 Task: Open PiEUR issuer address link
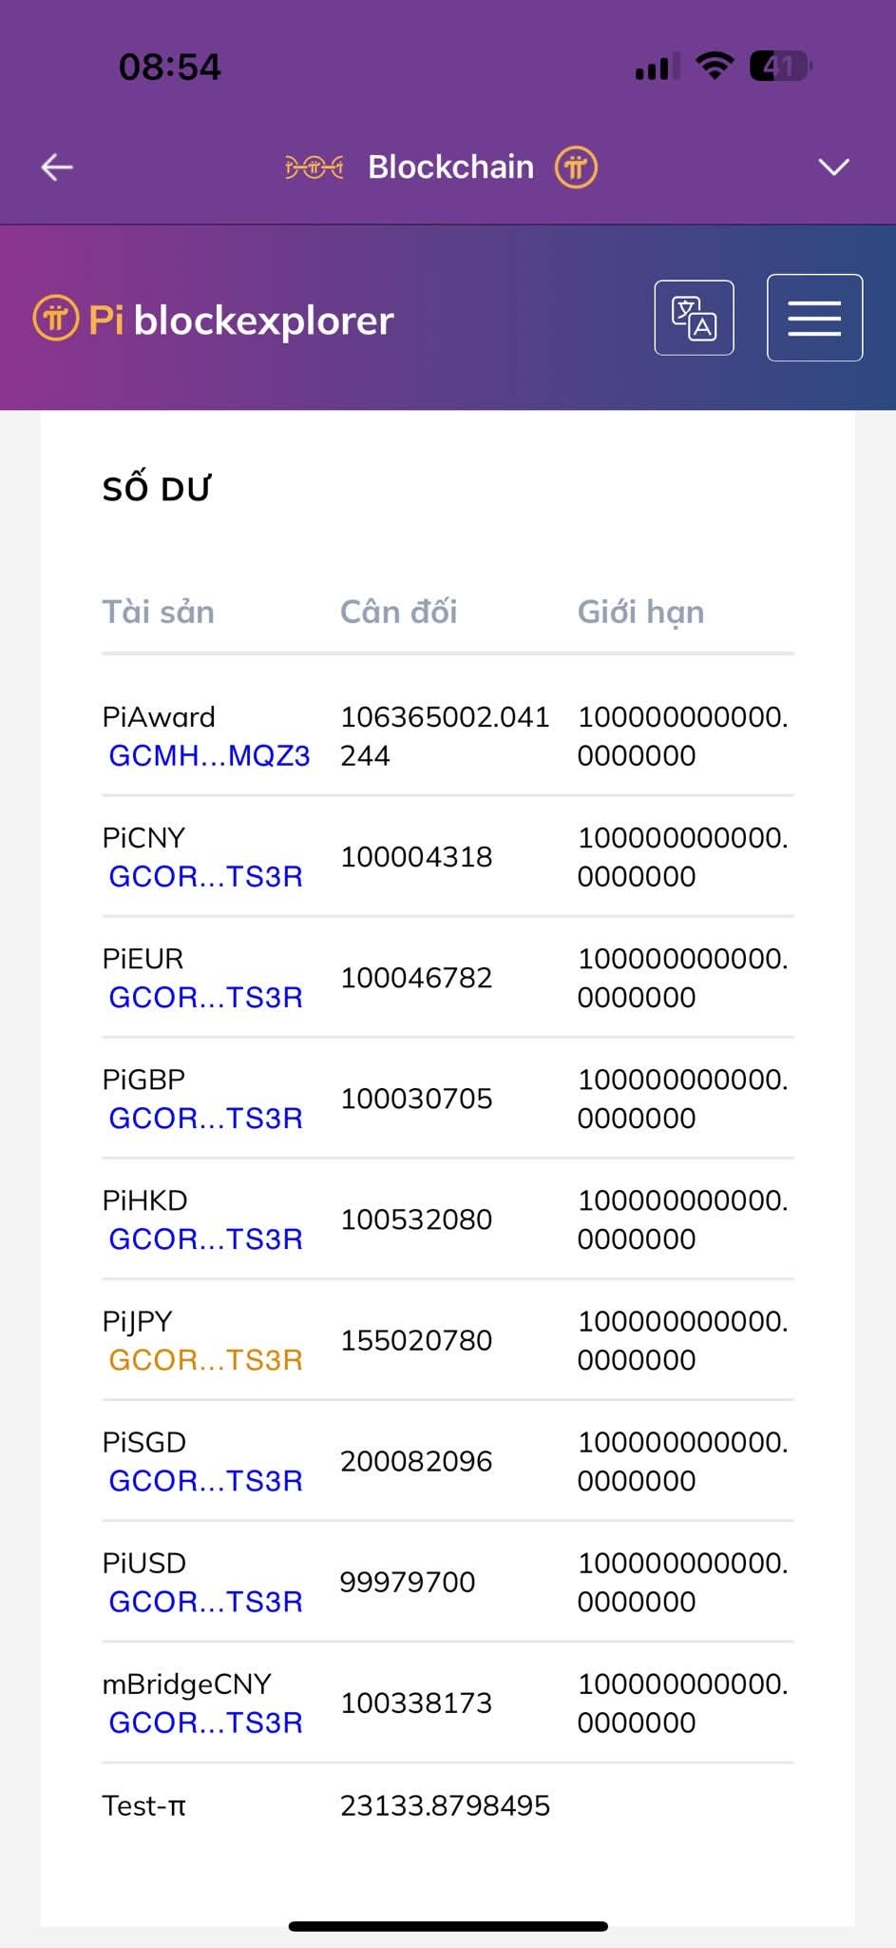[205, 997]
